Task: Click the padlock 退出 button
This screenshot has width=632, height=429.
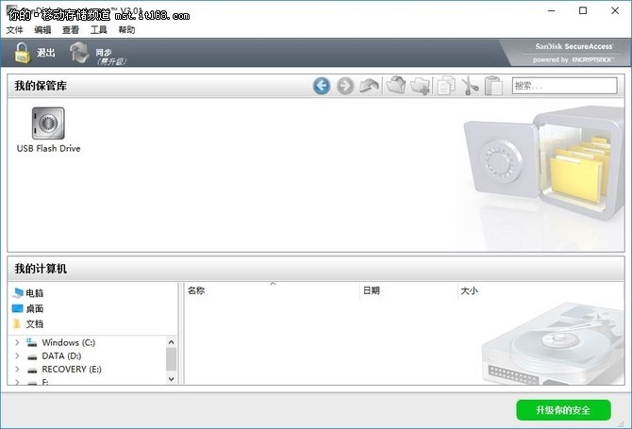Action: pyautogui.click(x=34, y=54)
